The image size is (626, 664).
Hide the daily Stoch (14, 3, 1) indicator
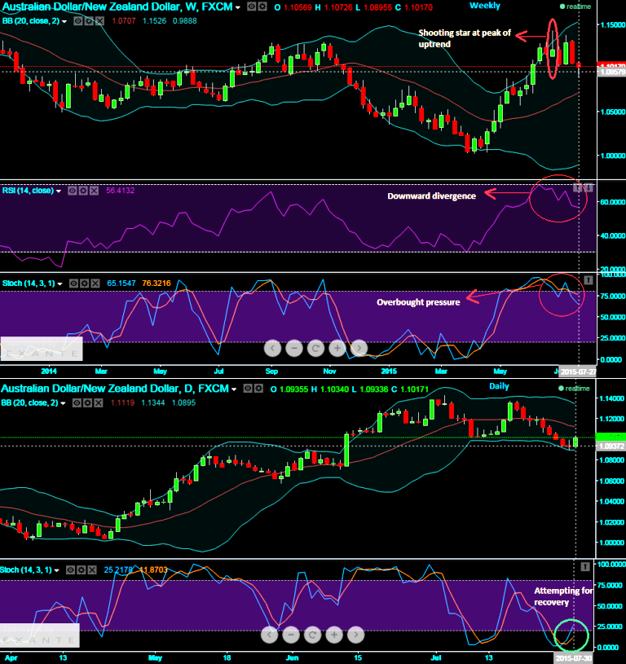coord(71,570)
